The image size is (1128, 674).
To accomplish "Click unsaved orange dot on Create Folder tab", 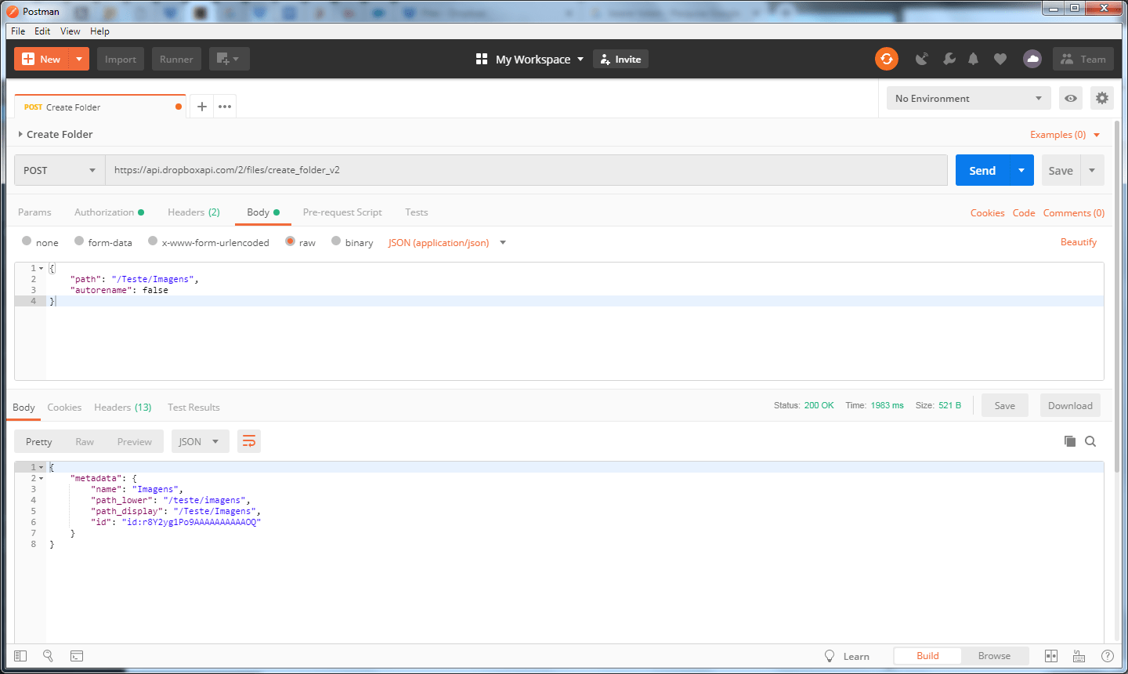I will pyautogui.click(x=179, y=107).
